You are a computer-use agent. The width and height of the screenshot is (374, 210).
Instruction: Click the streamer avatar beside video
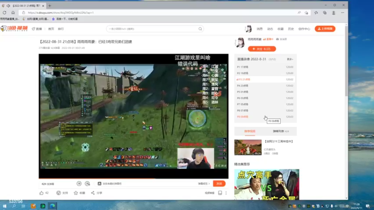[x=240, y=42]
